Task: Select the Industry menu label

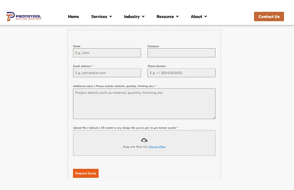Action: (x=132, y=17)
